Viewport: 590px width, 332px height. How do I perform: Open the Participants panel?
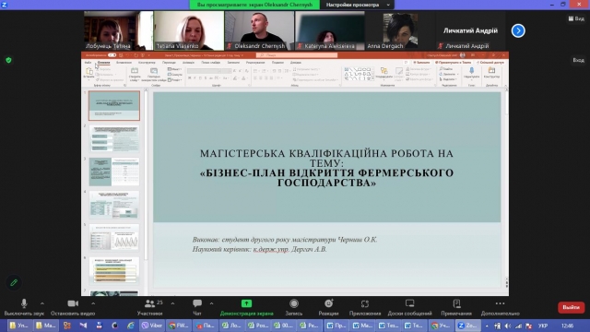click(x=149, y=303)
